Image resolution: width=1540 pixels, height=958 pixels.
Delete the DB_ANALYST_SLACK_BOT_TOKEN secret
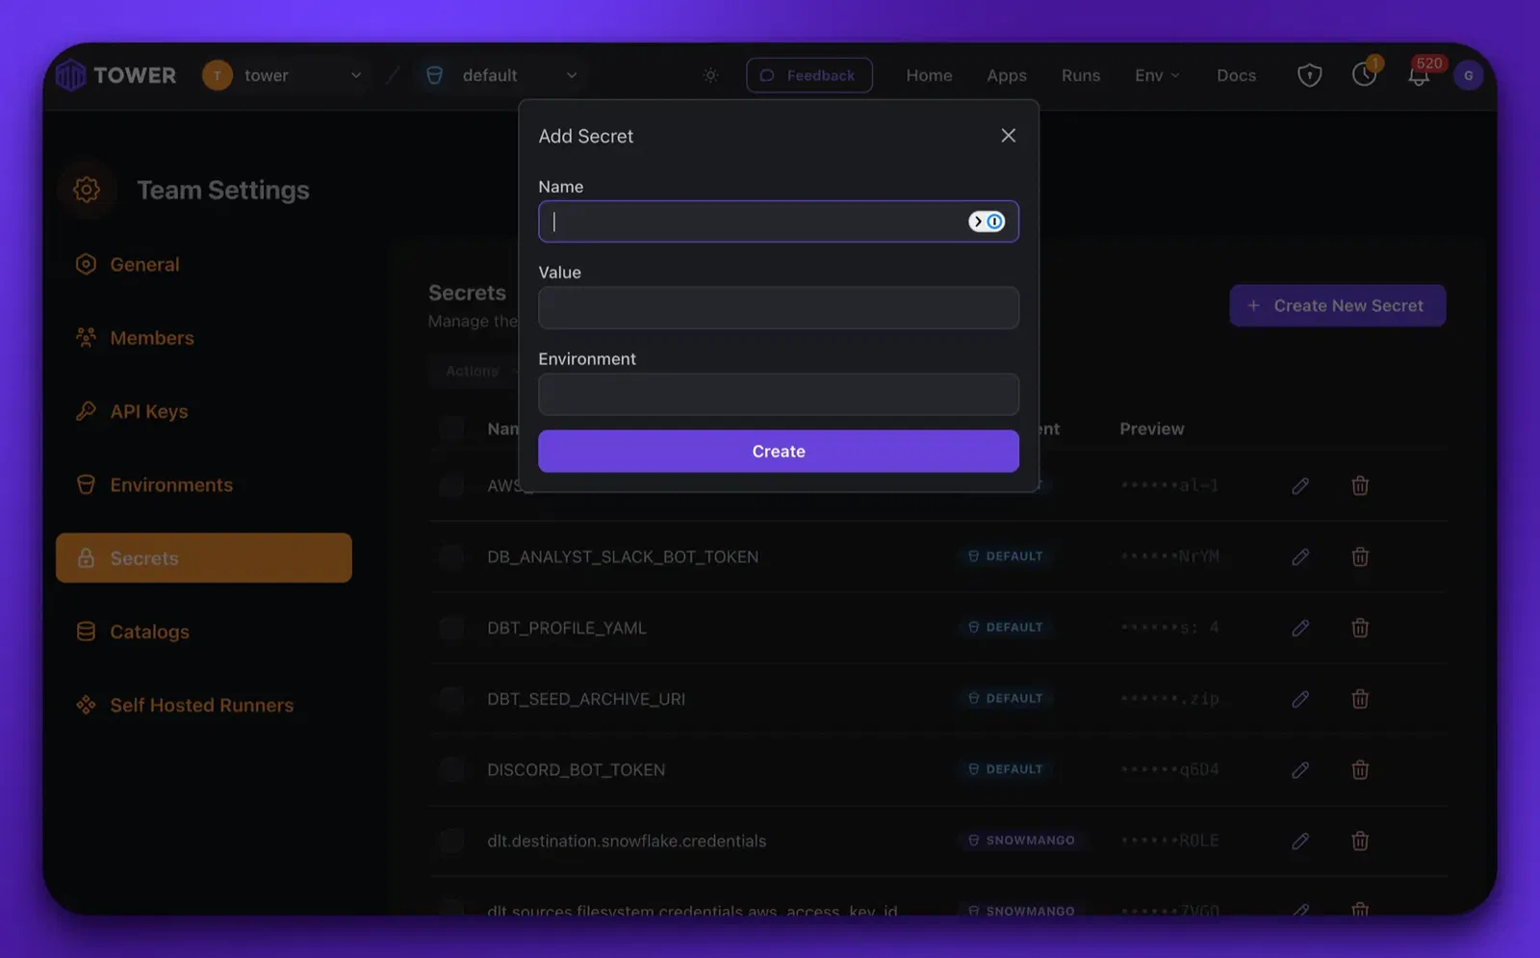1359,557
